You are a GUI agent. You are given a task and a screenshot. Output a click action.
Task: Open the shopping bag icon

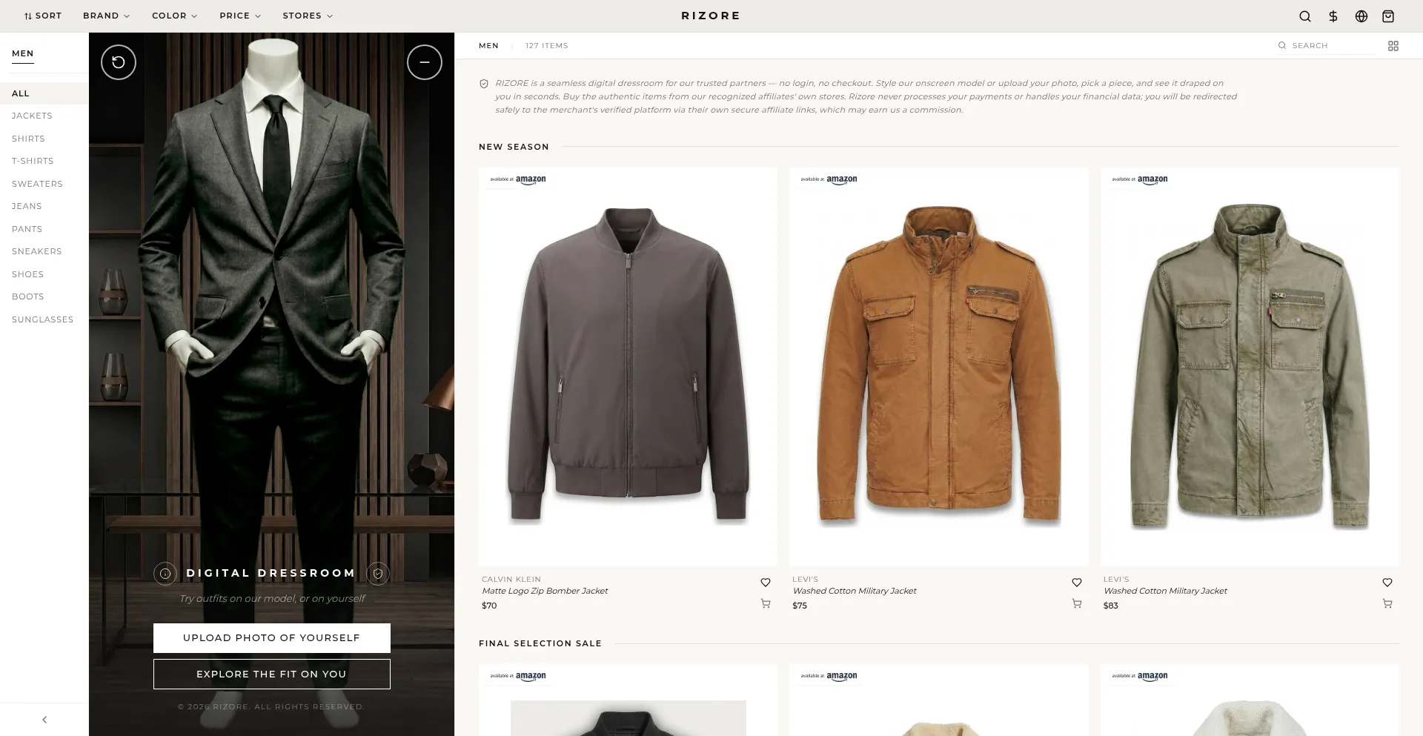coord(1388,16)
